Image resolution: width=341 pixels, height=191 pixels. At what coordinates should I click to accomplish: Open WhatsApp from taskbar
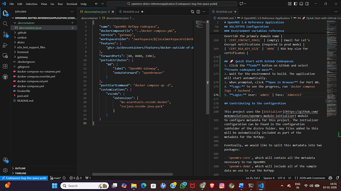click(x=183, y=186)
